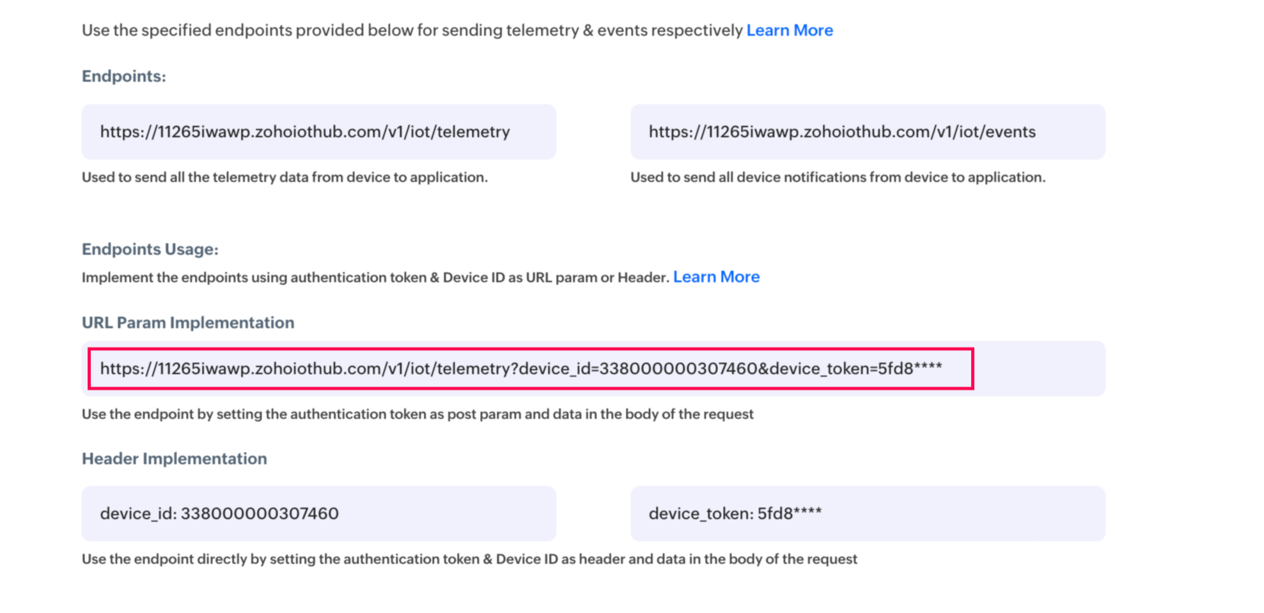
Task: Select the URL Param Implementation endpoint box
Action: point(530,369)
